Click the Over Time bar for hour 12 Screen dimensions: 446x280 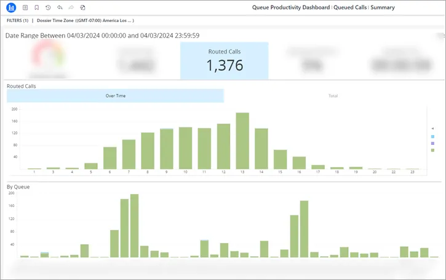[223, 147]
